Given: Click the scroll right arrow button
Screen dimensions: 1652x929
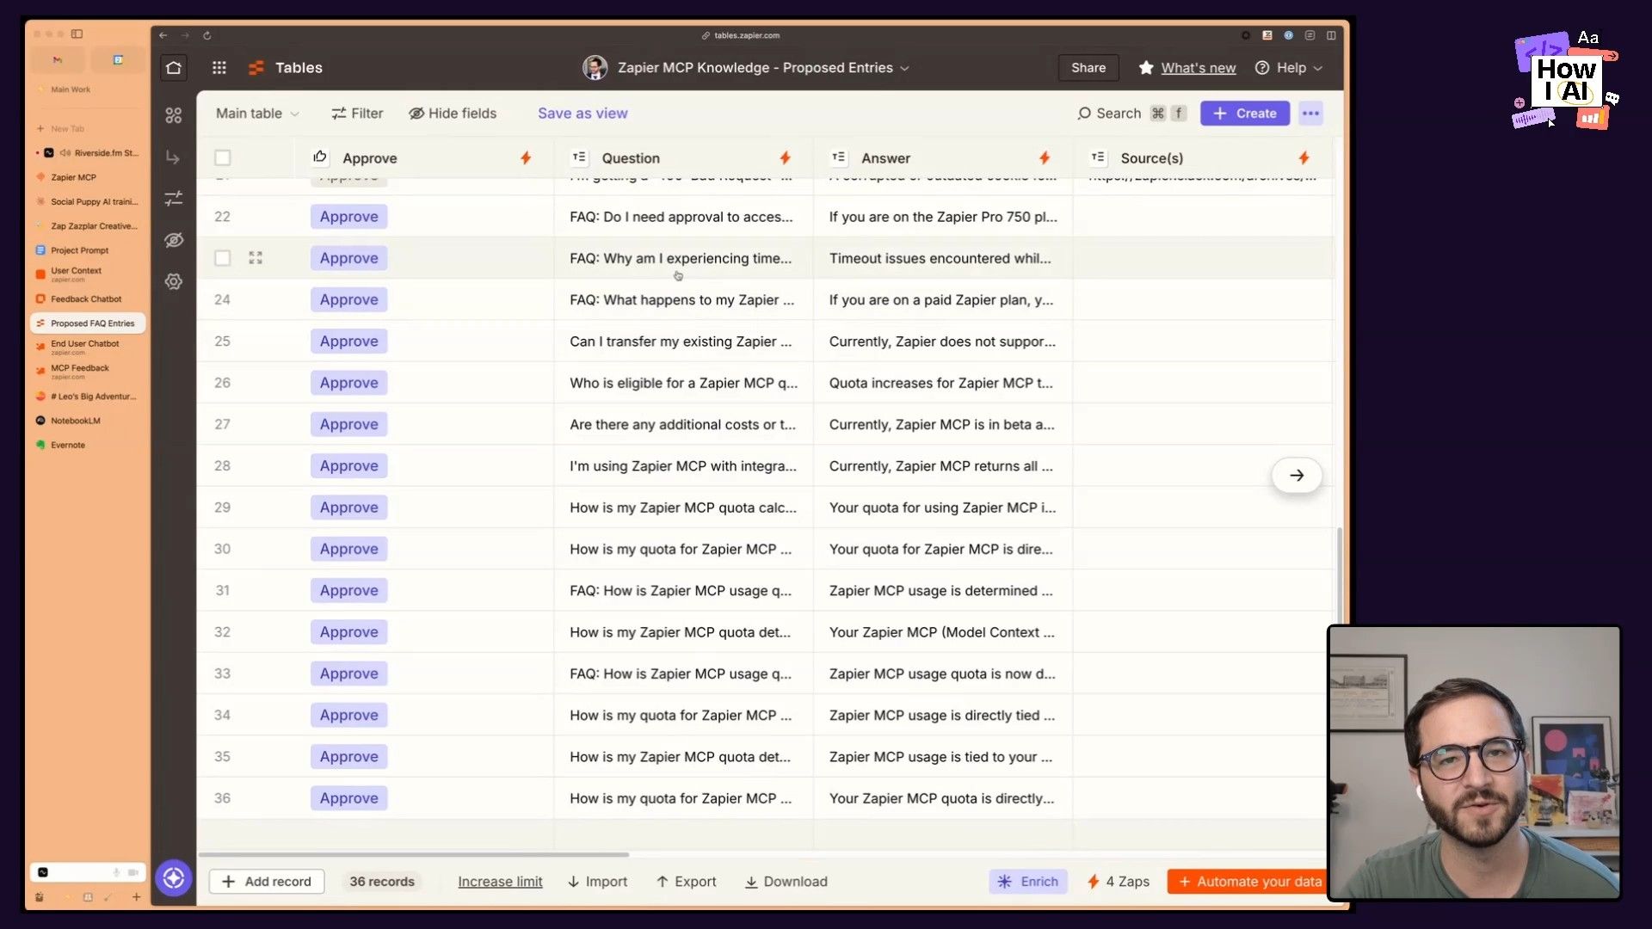Looking at the screenshot, I should tap(1297, 476).
